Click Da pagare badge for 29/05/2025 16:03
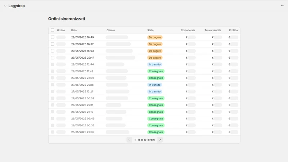Screen dimensions: 288x162 [x=155, y=51]
